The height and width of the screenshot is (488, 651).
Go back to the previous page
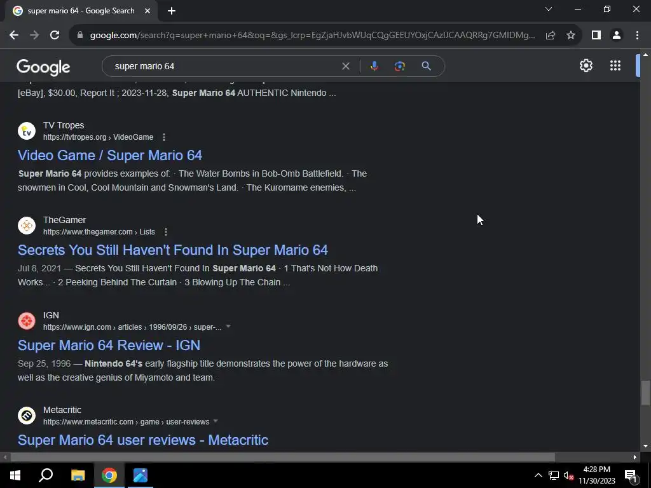click(14, 36)
